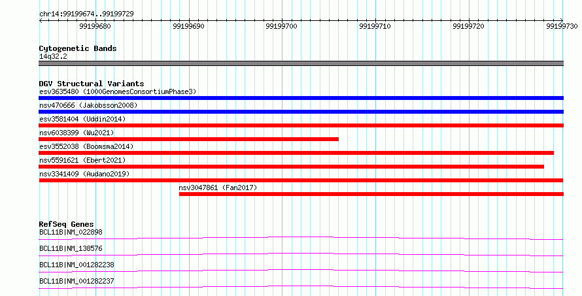
Task: Click the Cytogenetic Bands track heading
Action: 78,48
